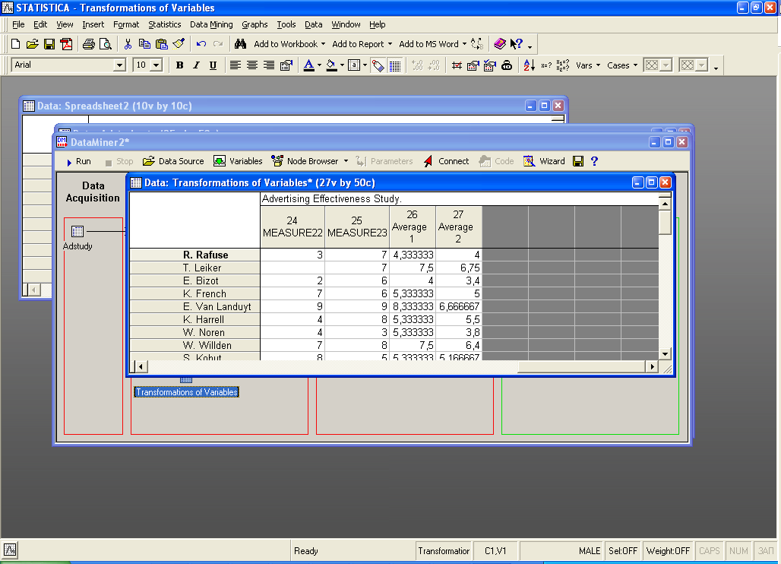Screen dimensions: 781x564
Task: Click the Sort A-Z icon
Action: click(x=530, y=65)
